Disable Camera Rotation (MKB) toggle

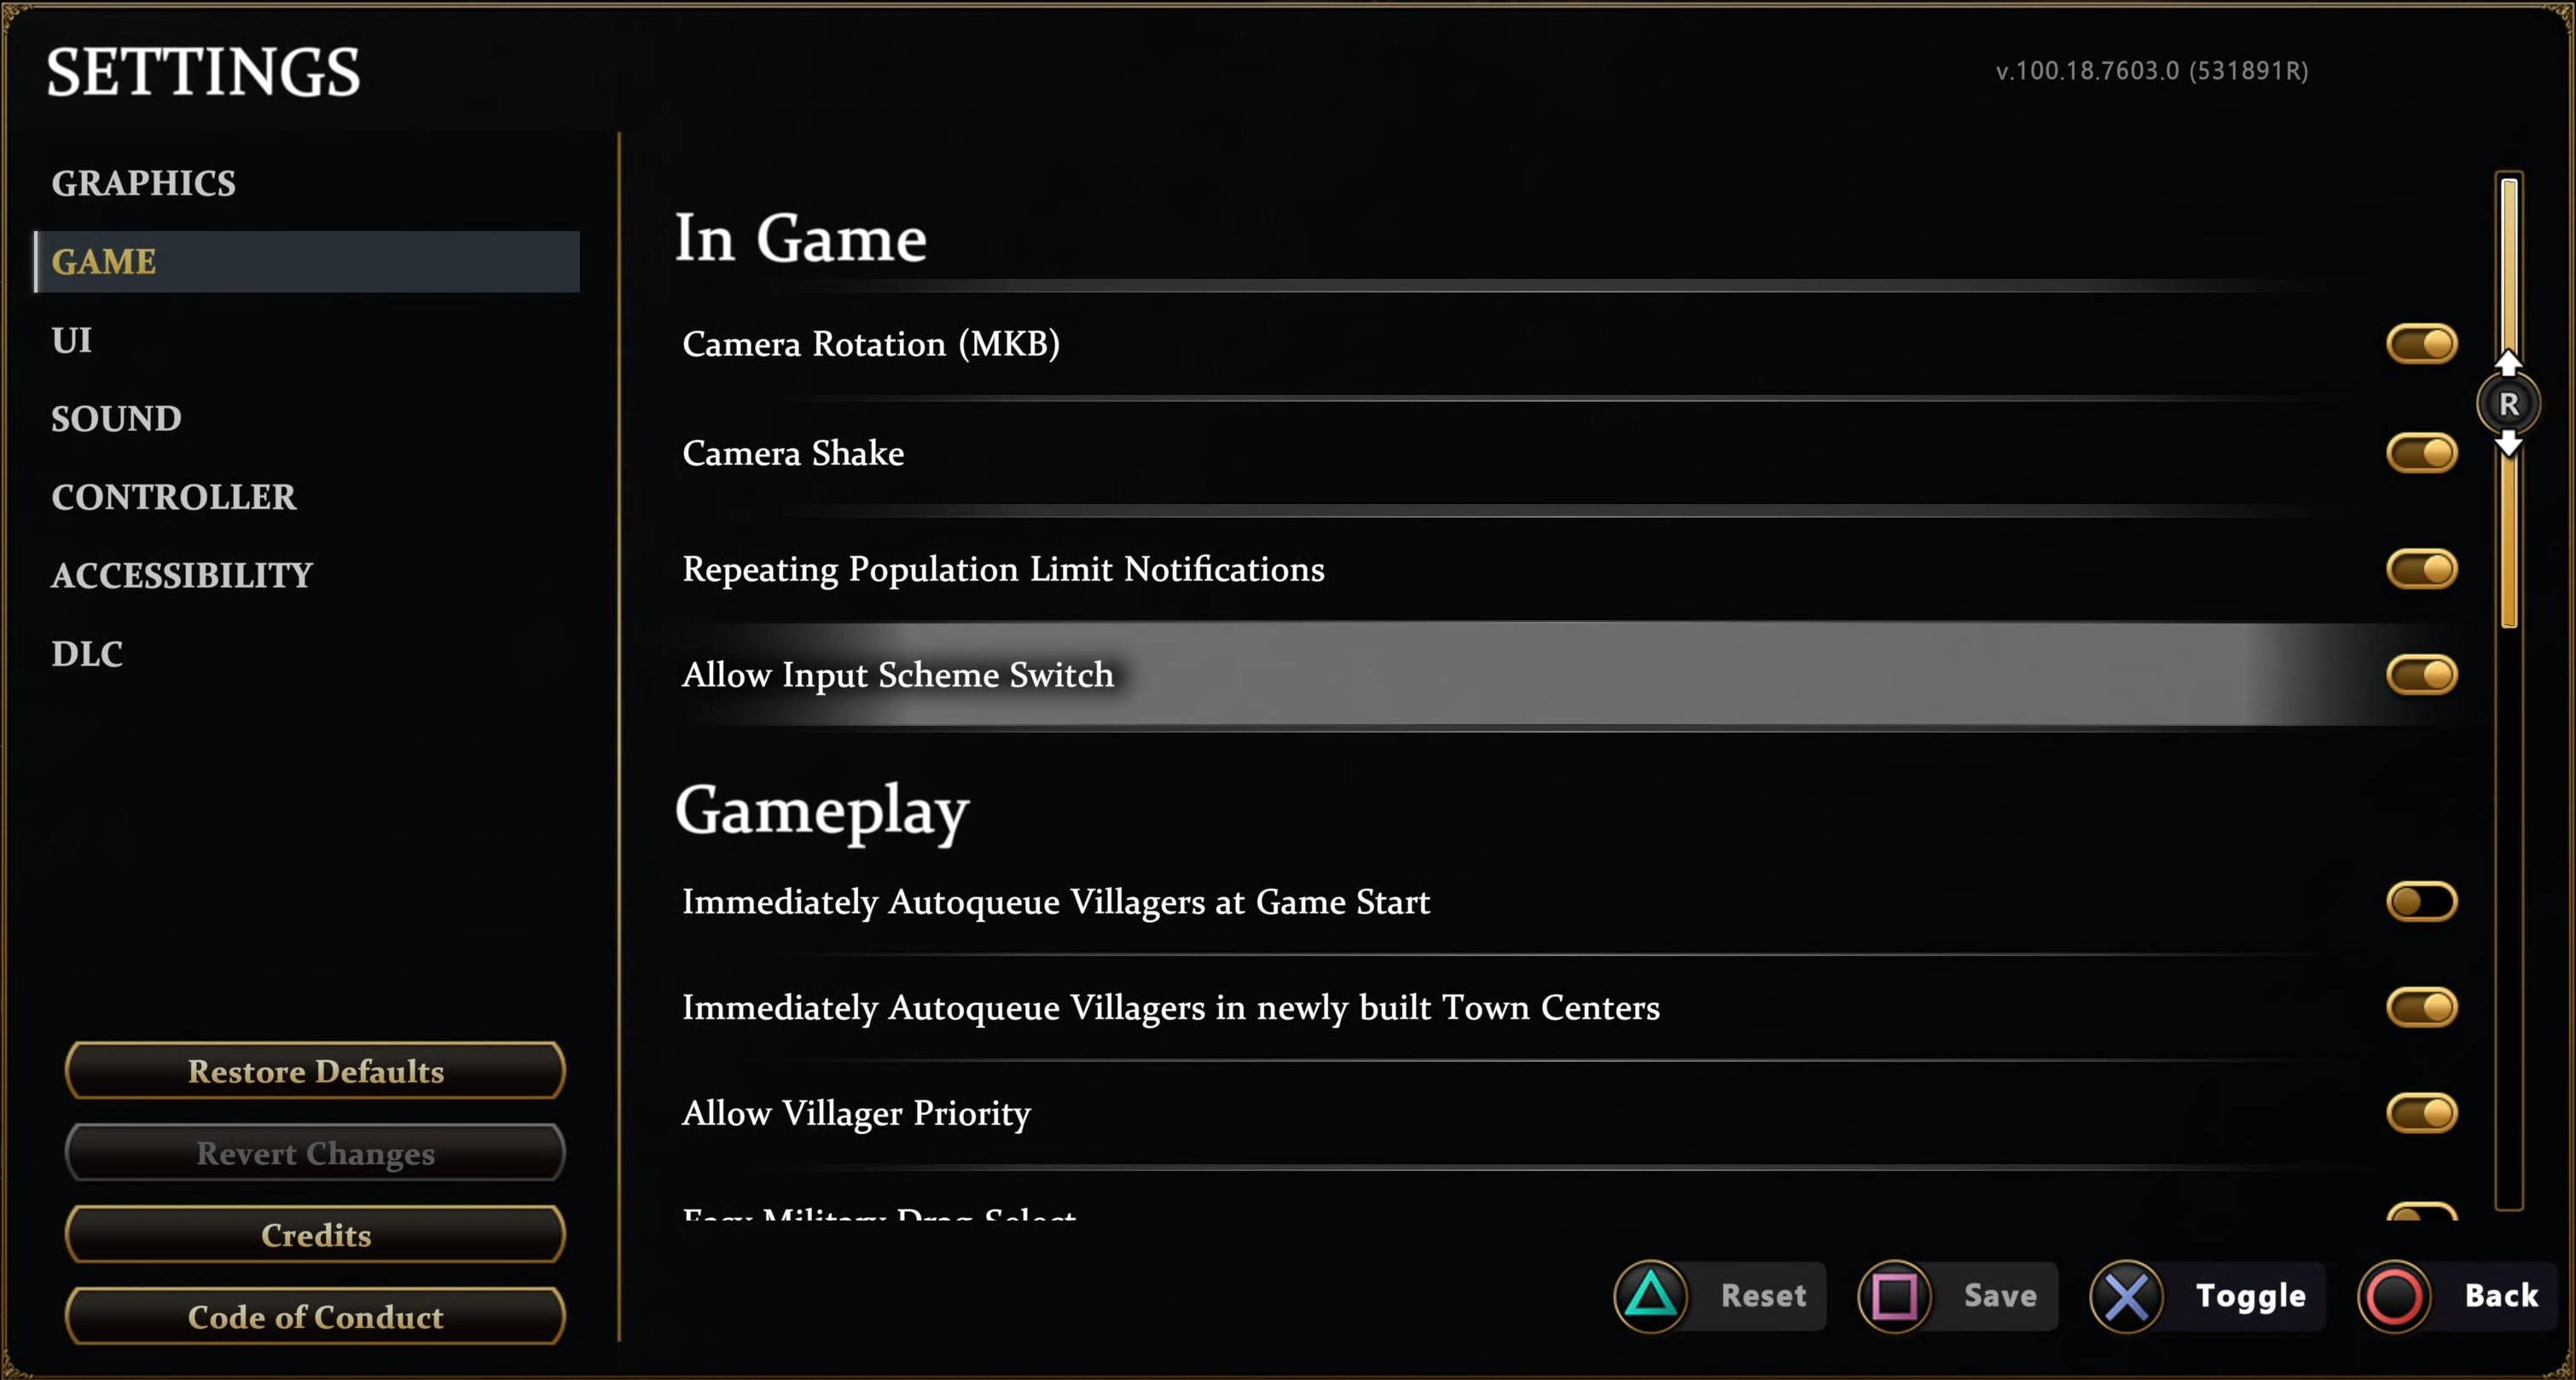pos(2421,344)
